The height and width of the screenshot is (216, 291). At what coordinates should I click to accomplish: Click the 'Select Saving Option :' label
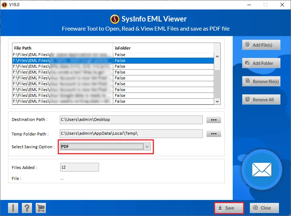(x=33, y=147)
